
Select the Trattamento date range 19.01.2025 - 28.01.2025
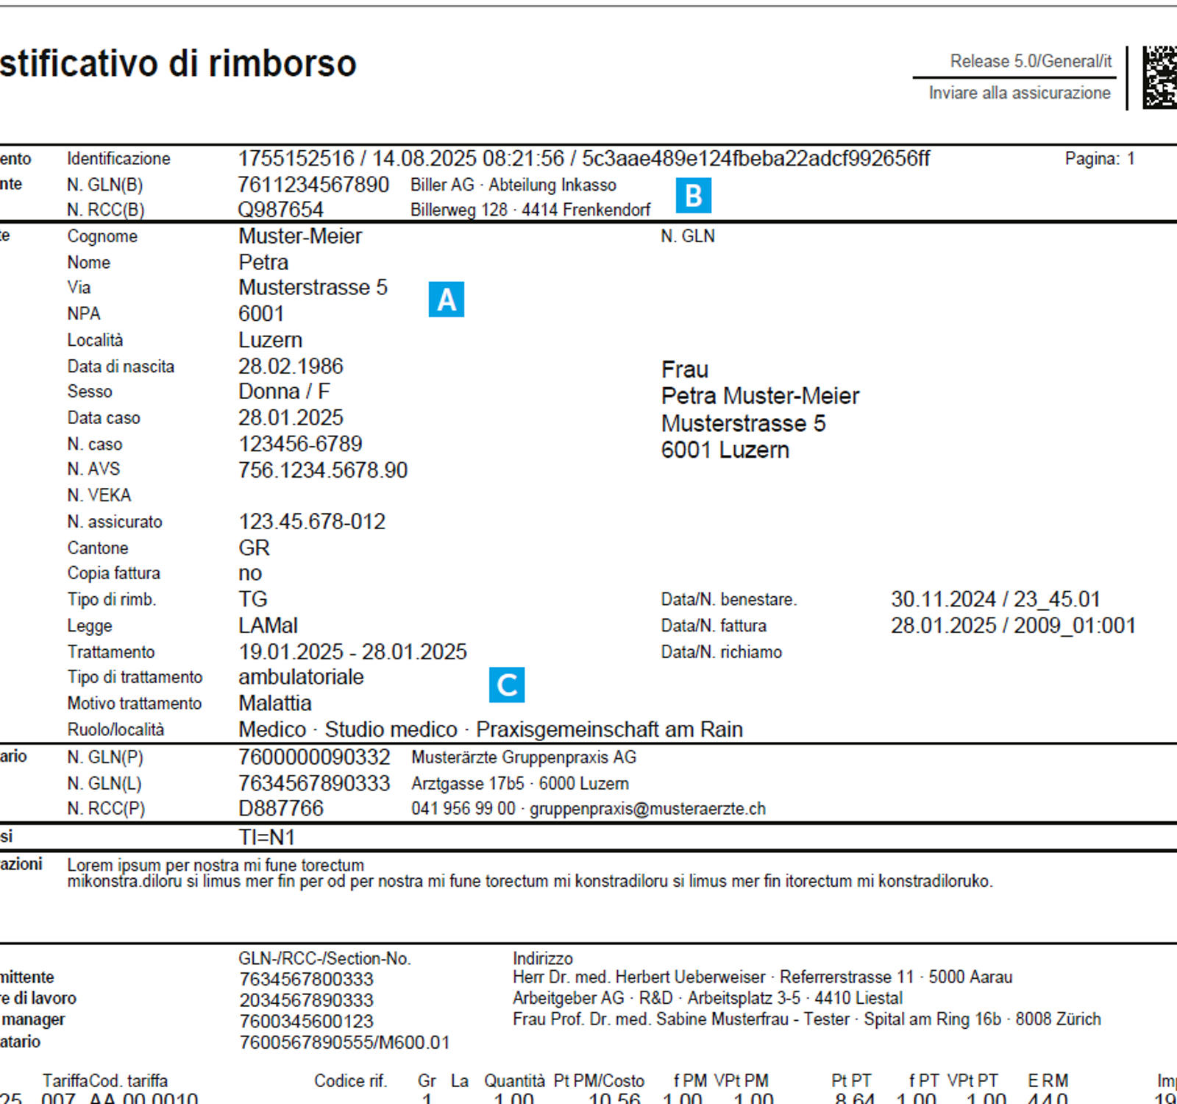click(x=354, y=652)
